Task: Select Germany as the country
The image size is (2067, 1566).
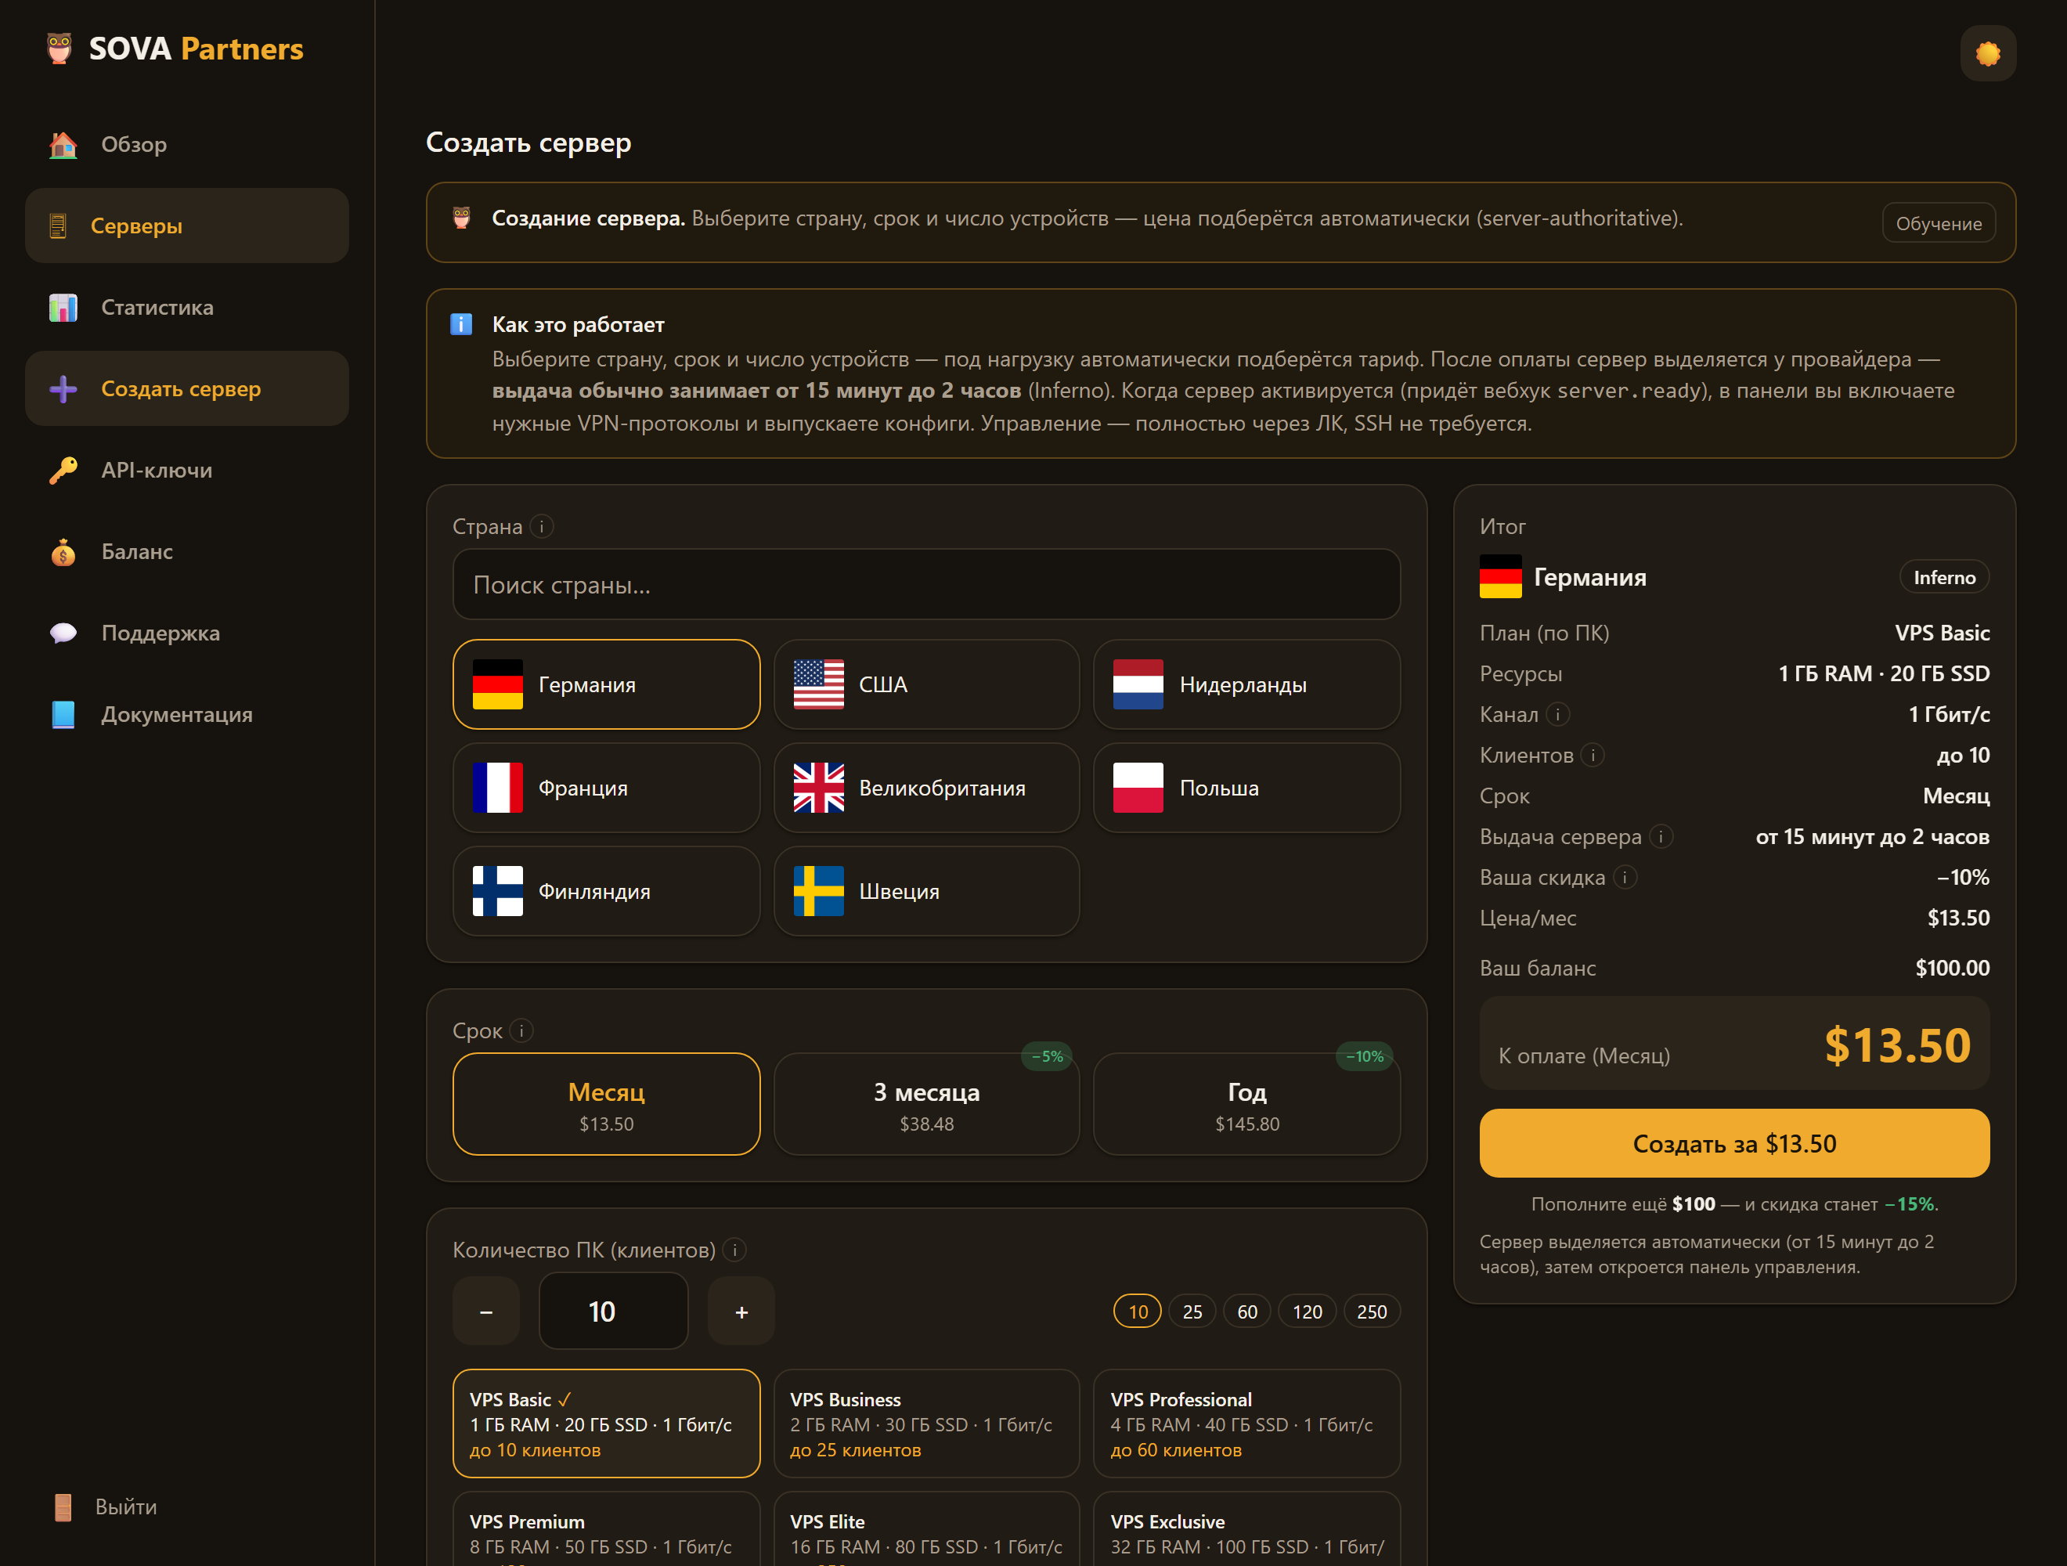Action: [605, 684]
